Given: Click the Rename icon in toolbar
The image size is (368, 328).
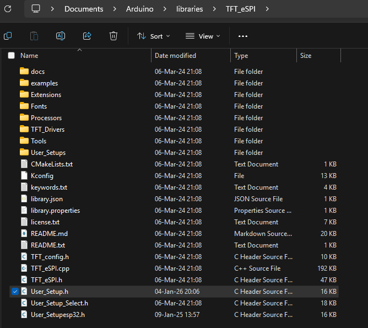Looking at the screenshot, I should click(x=61, y=36).
